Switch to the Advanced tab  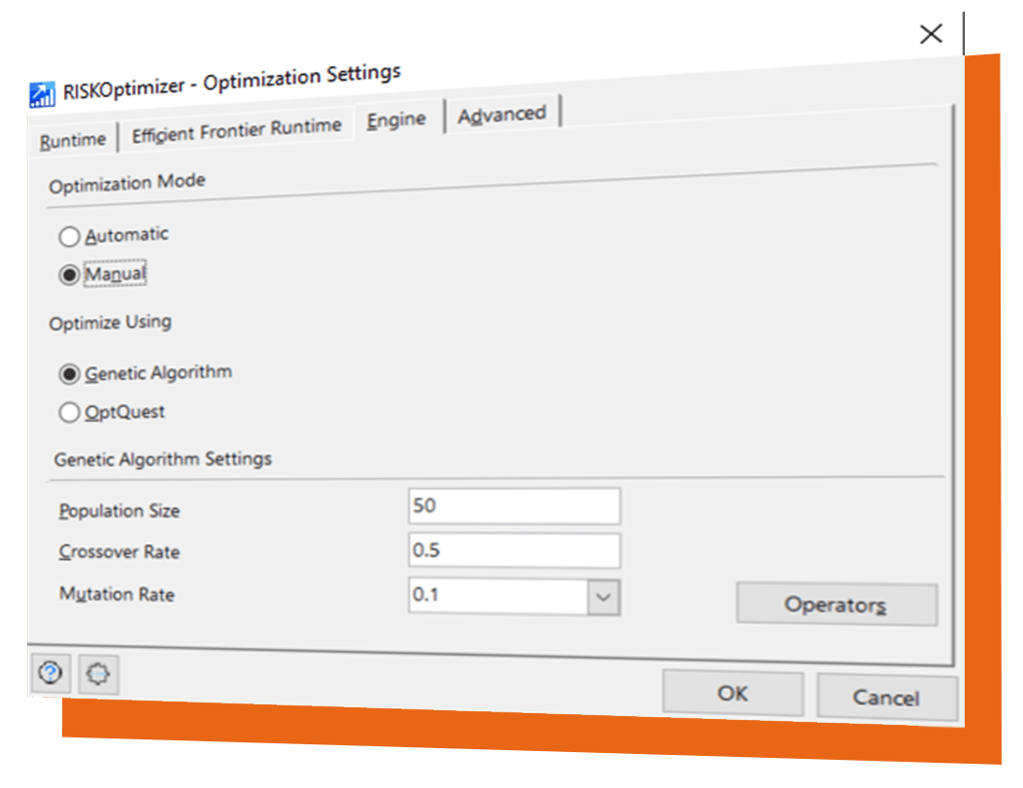501,114
